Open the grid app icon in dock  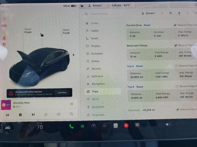[x=115, y=126]
